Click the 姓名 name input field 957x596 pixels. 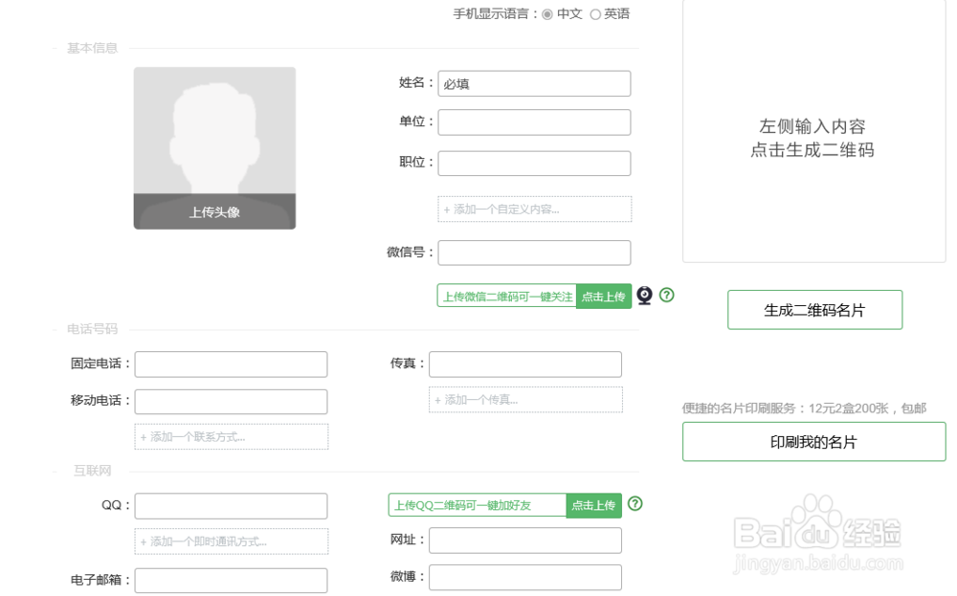tap(534, 83)
